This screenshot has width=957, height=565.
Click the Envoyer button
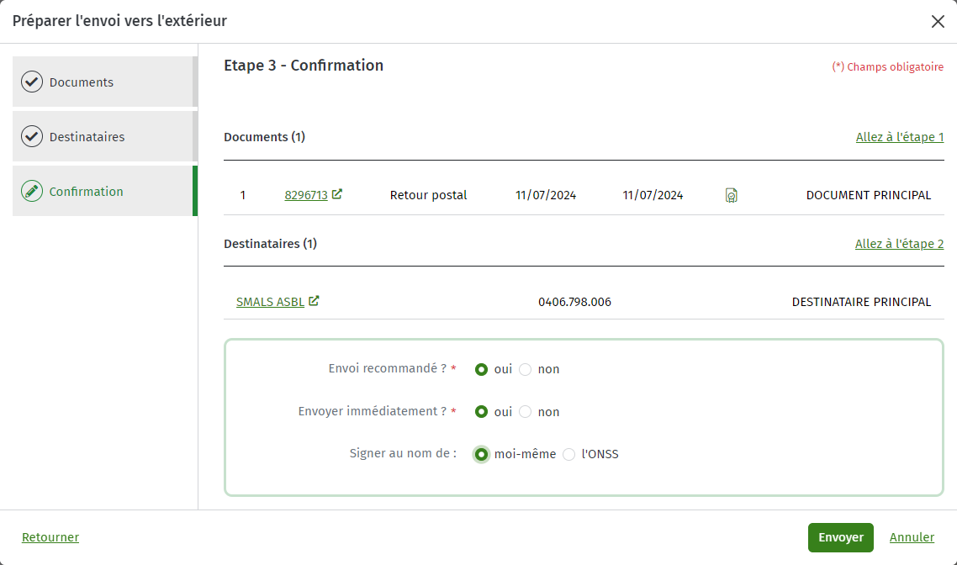point(840,537)
